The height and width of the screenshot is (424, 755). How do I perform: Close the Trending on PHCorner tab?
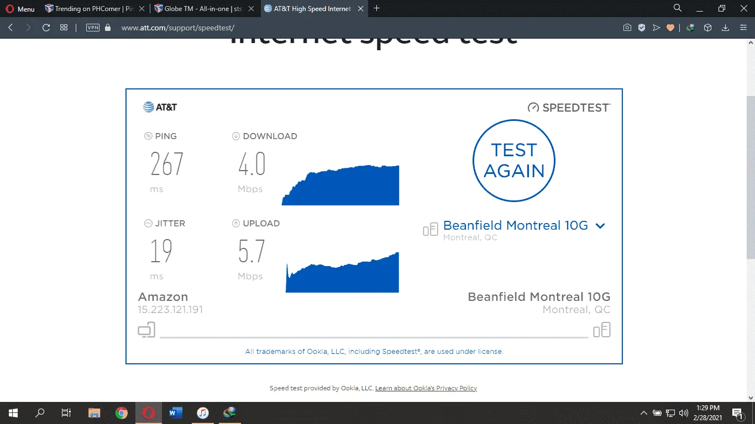click(142, 9)
